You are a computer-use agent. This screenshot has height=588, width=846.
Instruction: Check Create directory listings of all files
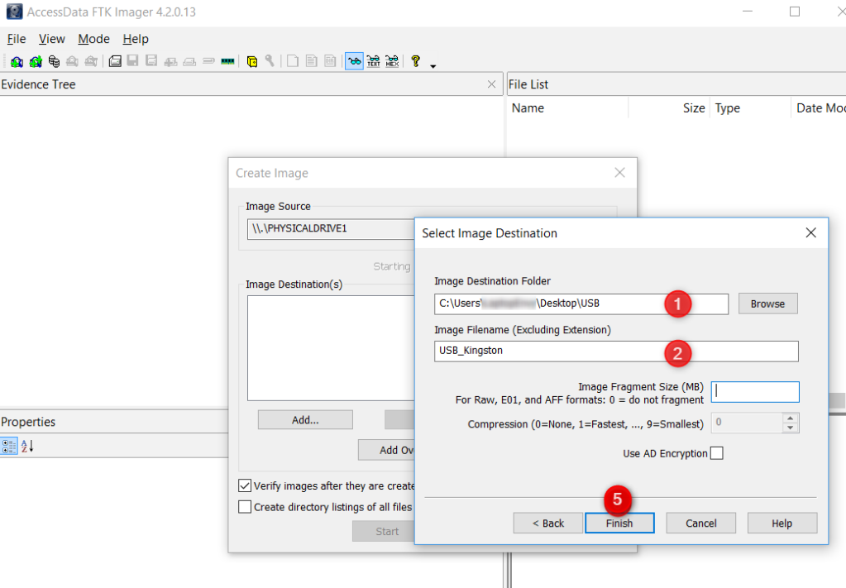(x=245, y=507)
